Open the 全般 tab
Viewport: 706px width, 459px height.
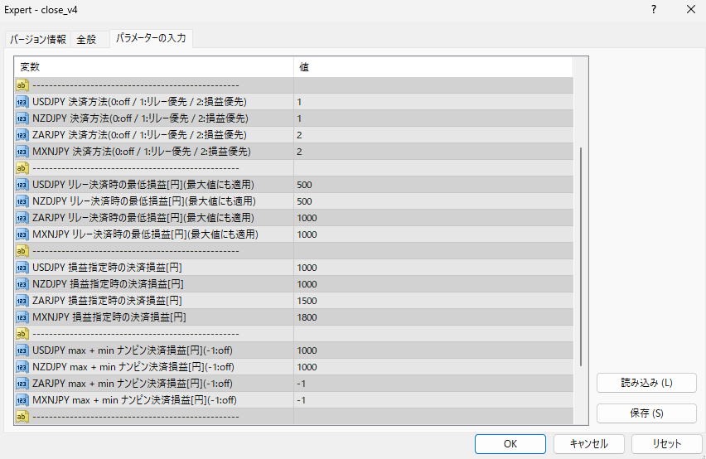click(87, 40)
